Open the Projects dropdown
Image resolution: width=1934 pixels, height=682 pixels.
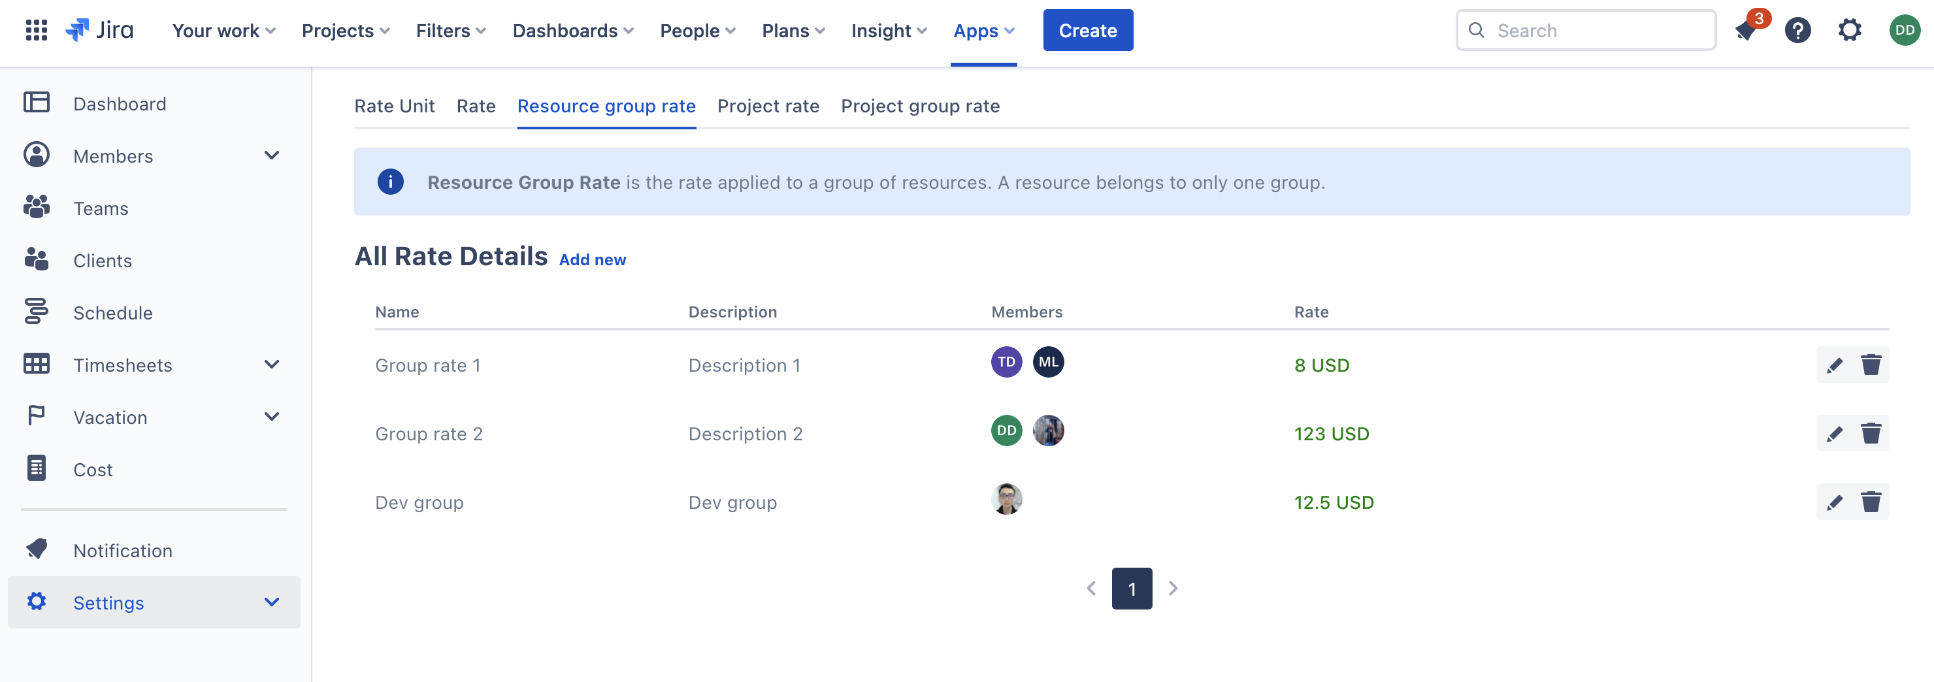coord(346,31)
